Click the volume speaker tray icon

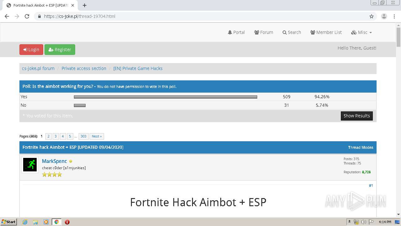coord(364,222)
